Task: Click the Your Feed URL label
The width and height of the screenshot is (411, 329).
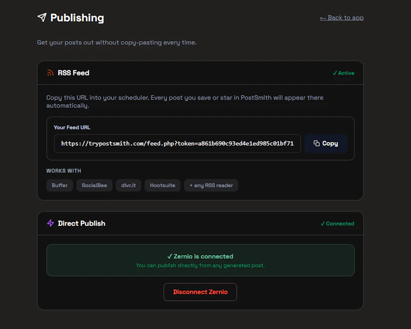Action: click(x=72, y=127)
